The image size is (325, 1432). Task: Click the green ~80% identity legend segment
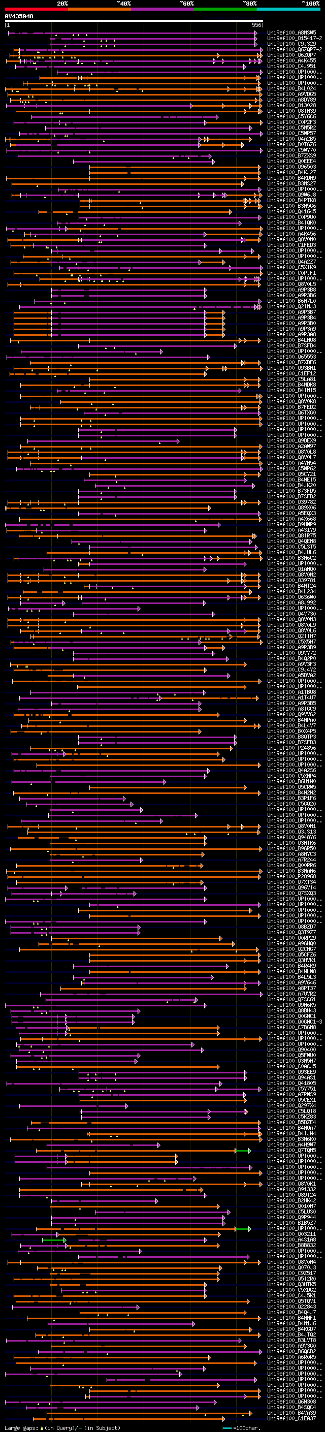click(x=225, y=9)
